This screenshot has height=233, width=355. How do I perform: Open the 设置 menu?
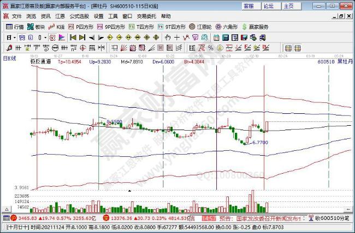(x=98, y=16)
